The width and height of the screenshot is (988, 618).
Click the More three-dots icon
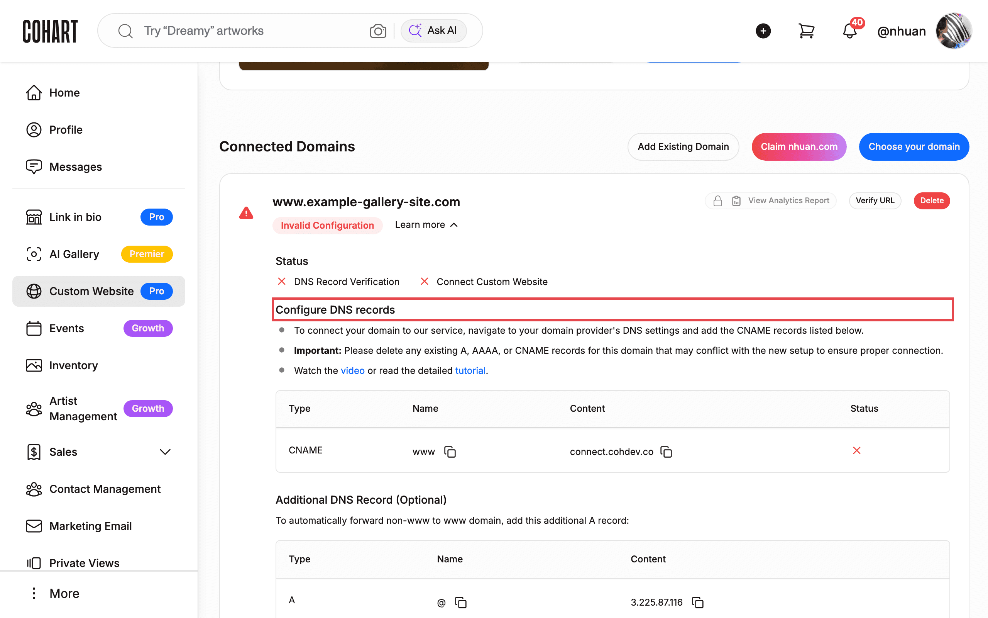[x=34, y=594]
